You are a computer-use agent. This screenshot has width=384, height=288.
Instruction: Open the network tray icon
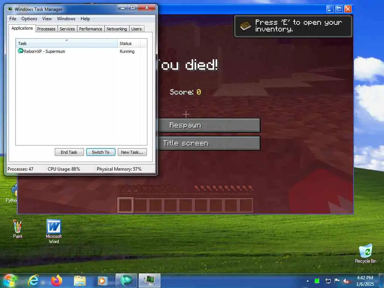(328, 281)
